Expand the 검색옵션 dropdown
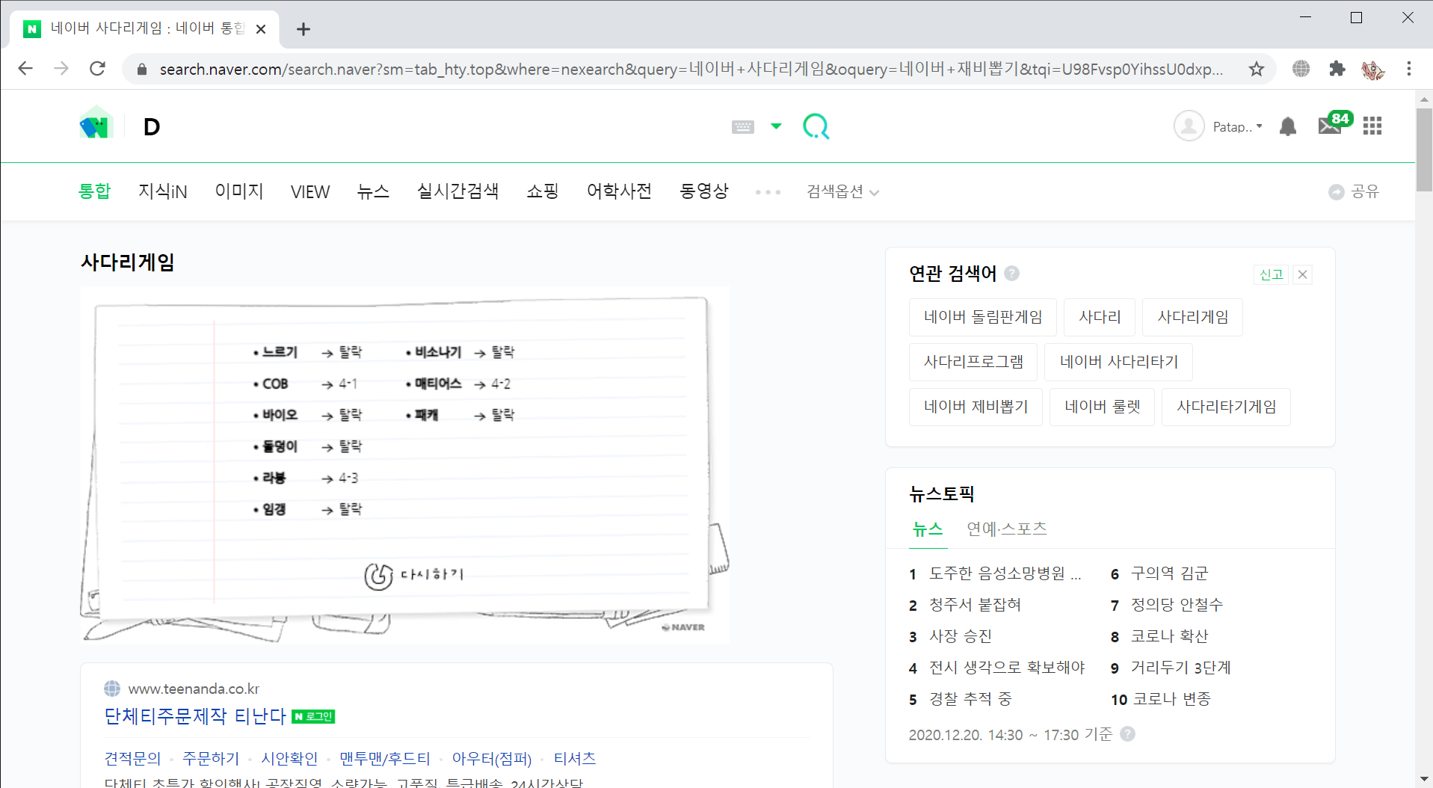Screen dimensions: 1433x788 tap(842, 192)
